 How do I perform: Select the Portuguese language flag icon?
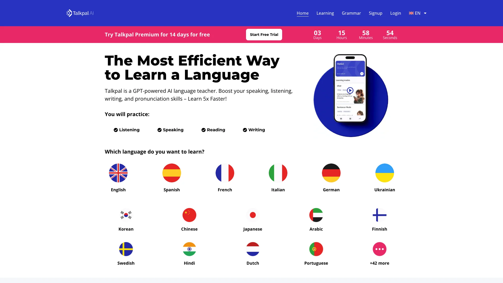(x=316, y=249)
